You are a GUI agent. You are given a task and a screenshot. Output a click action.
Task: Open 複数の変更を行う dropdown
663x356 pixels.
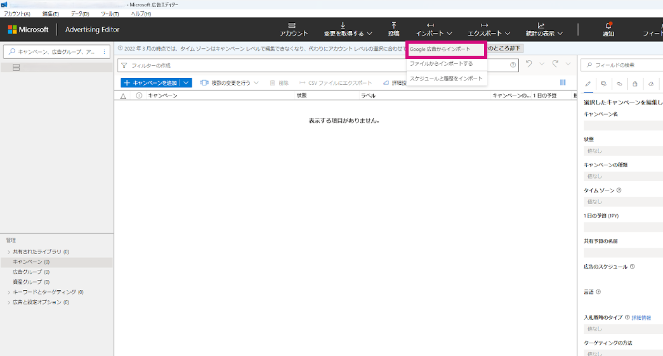[229, 83]
